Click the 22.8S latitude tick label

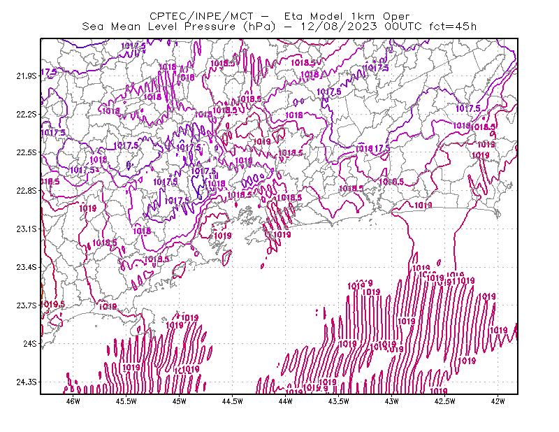[x=27, y=191]
